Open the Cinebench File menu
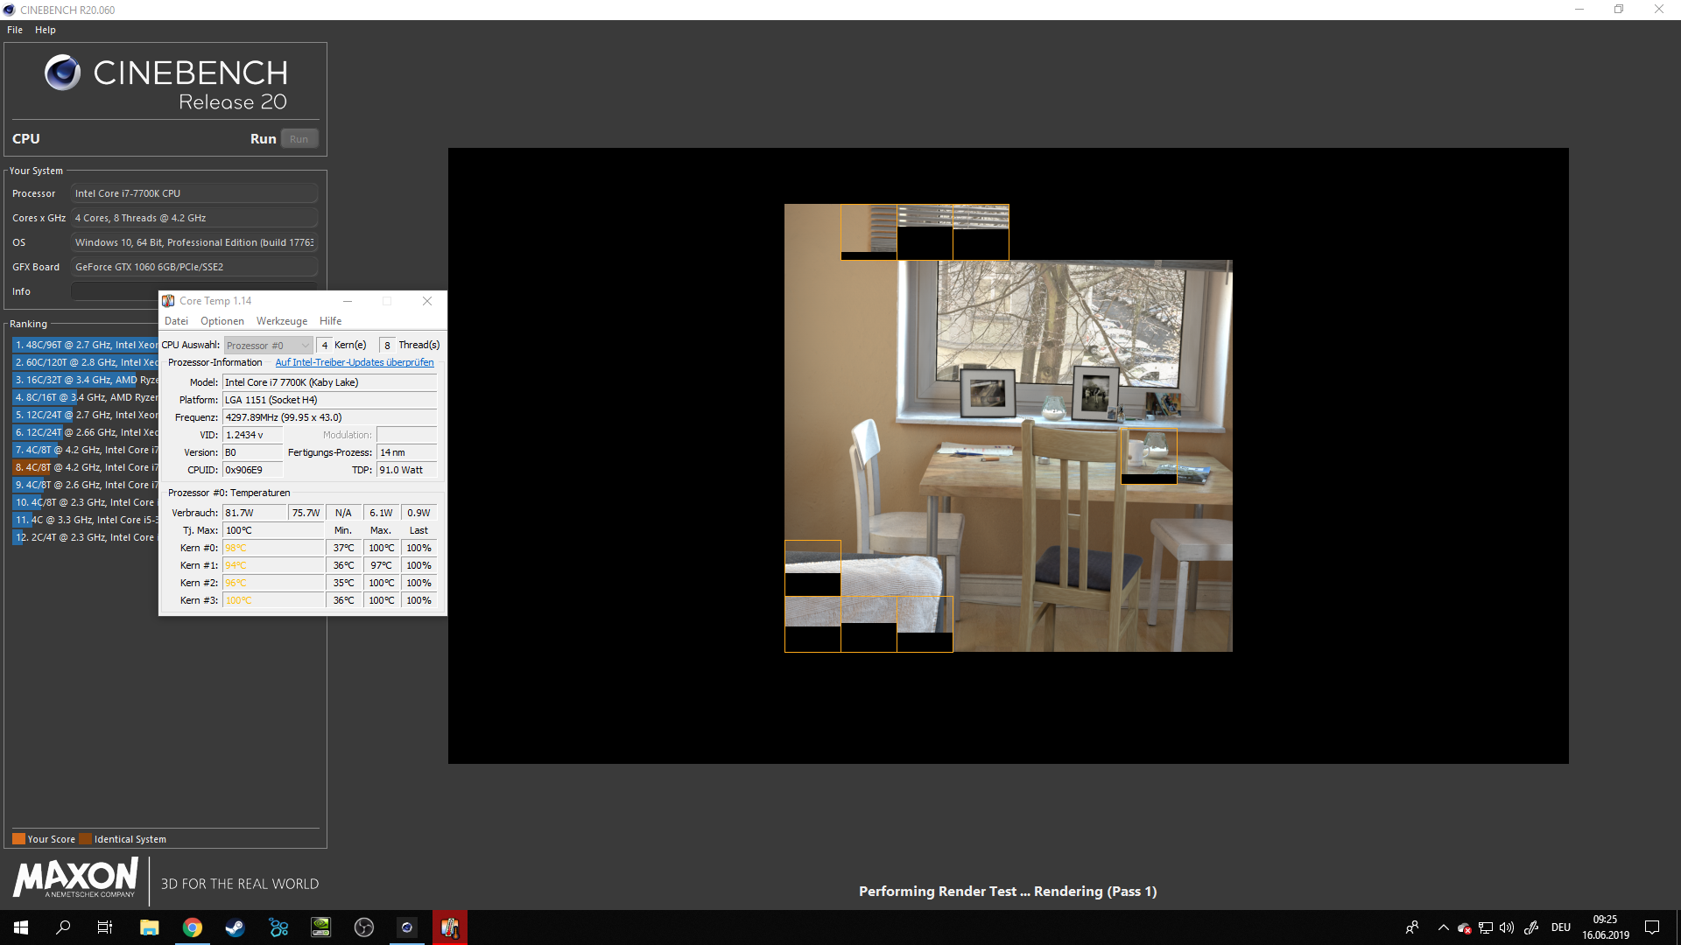Viewport: 1681px width, 945px height. pos(15,30)
